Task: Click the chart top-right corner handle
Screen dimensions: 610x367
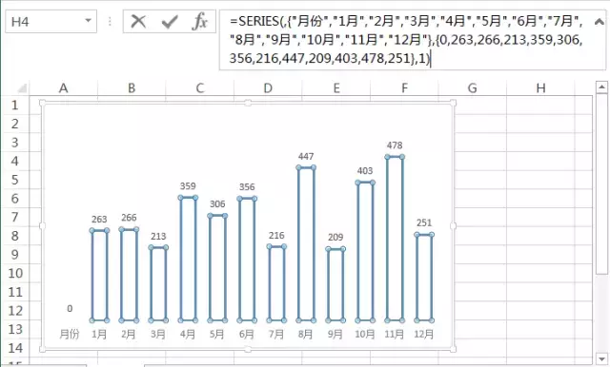Action: (454, 103)
